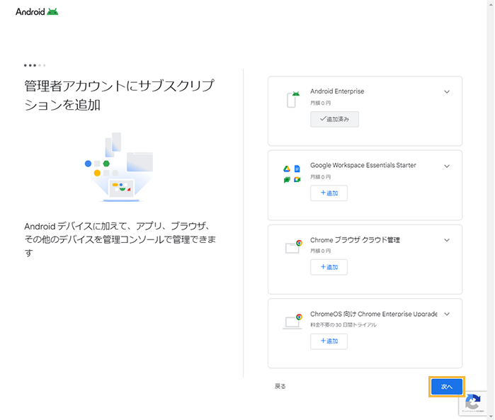The image size is (495, 420).
Task: Click the Android Enterprise title text
Action: pos(337,91)
